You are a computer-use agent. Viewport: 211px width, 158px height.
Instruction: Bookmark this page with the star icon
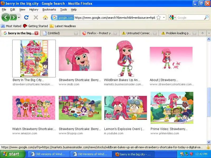point(159,18)
